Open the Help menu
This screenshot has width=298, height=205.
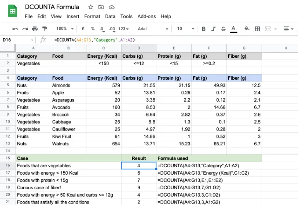[166, 17]
